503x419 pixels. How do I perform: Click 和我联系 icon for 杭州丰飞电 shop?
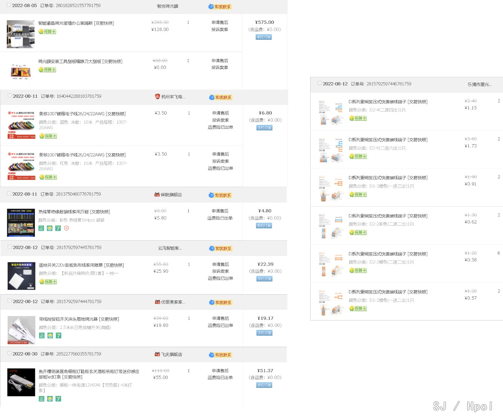(x=221, y=97)
